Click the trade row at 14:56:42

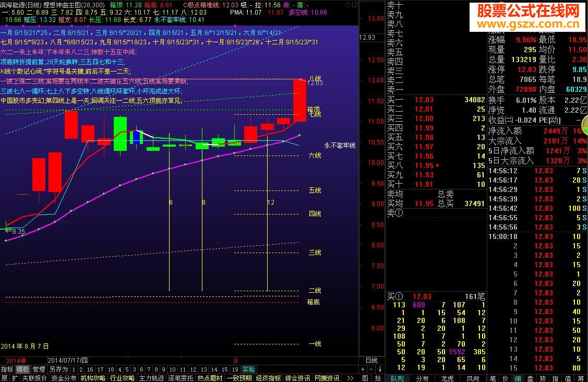pos(538,208)
